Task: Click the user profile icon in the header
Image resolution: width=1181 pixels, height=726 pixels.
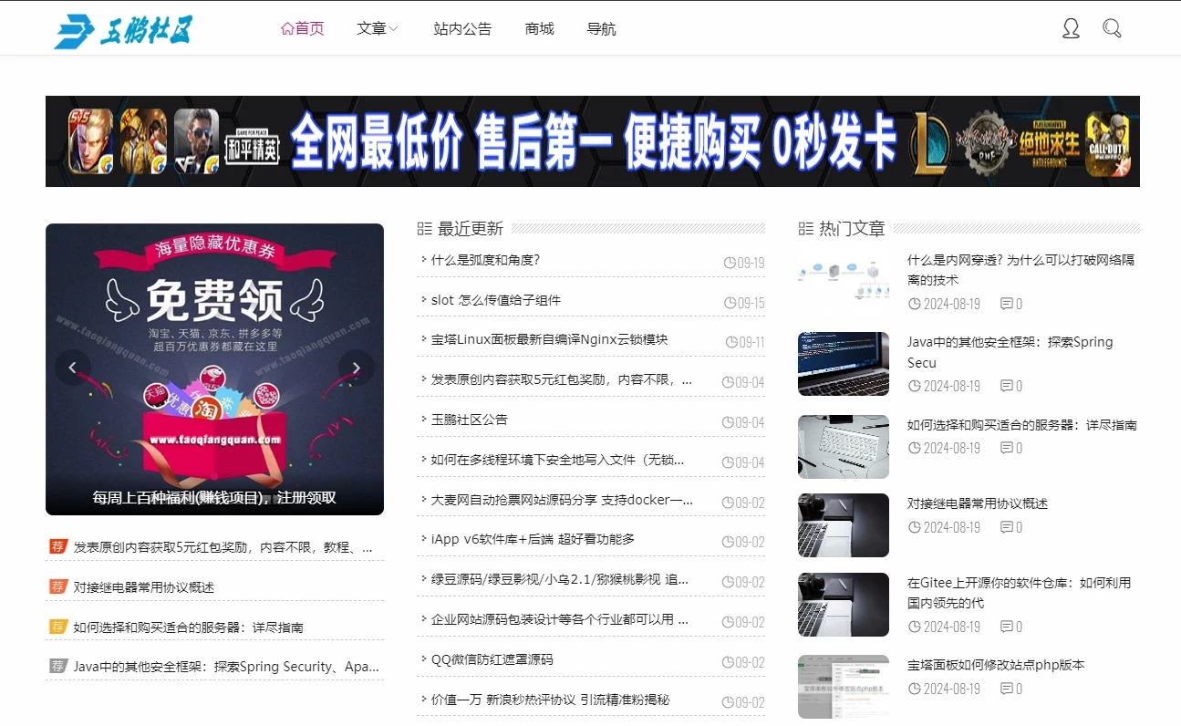Action: tap(1070, 27)
